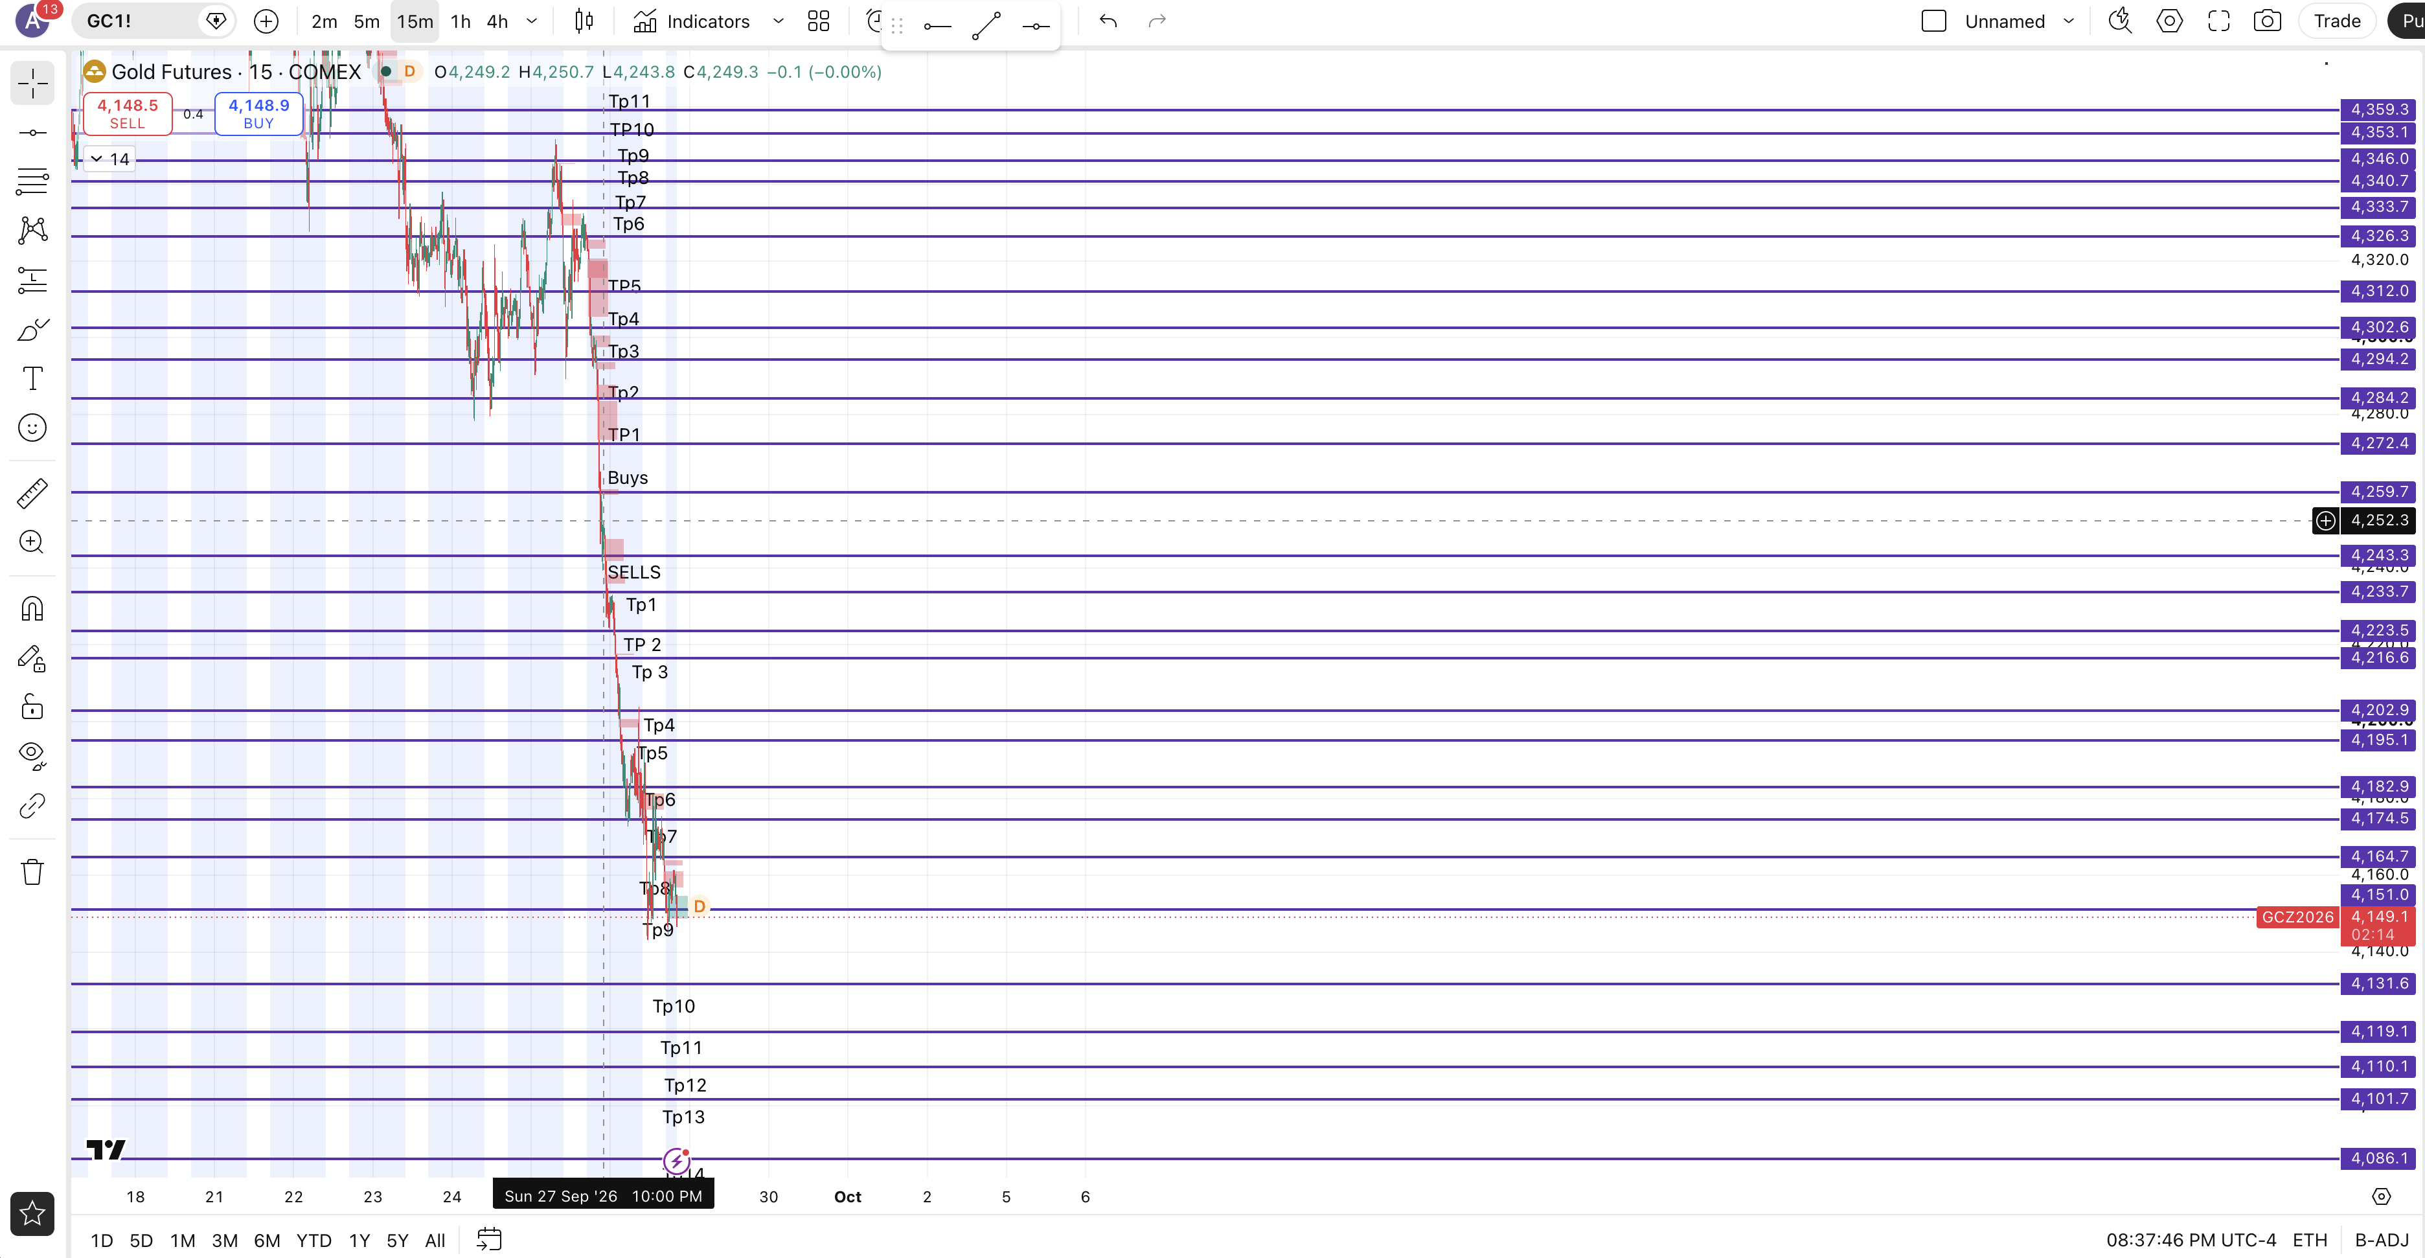The height and width of the screenshot is (1258, 2425).
Task: Check the Unnamed layout checkbox
Action: click(1933, 21)
